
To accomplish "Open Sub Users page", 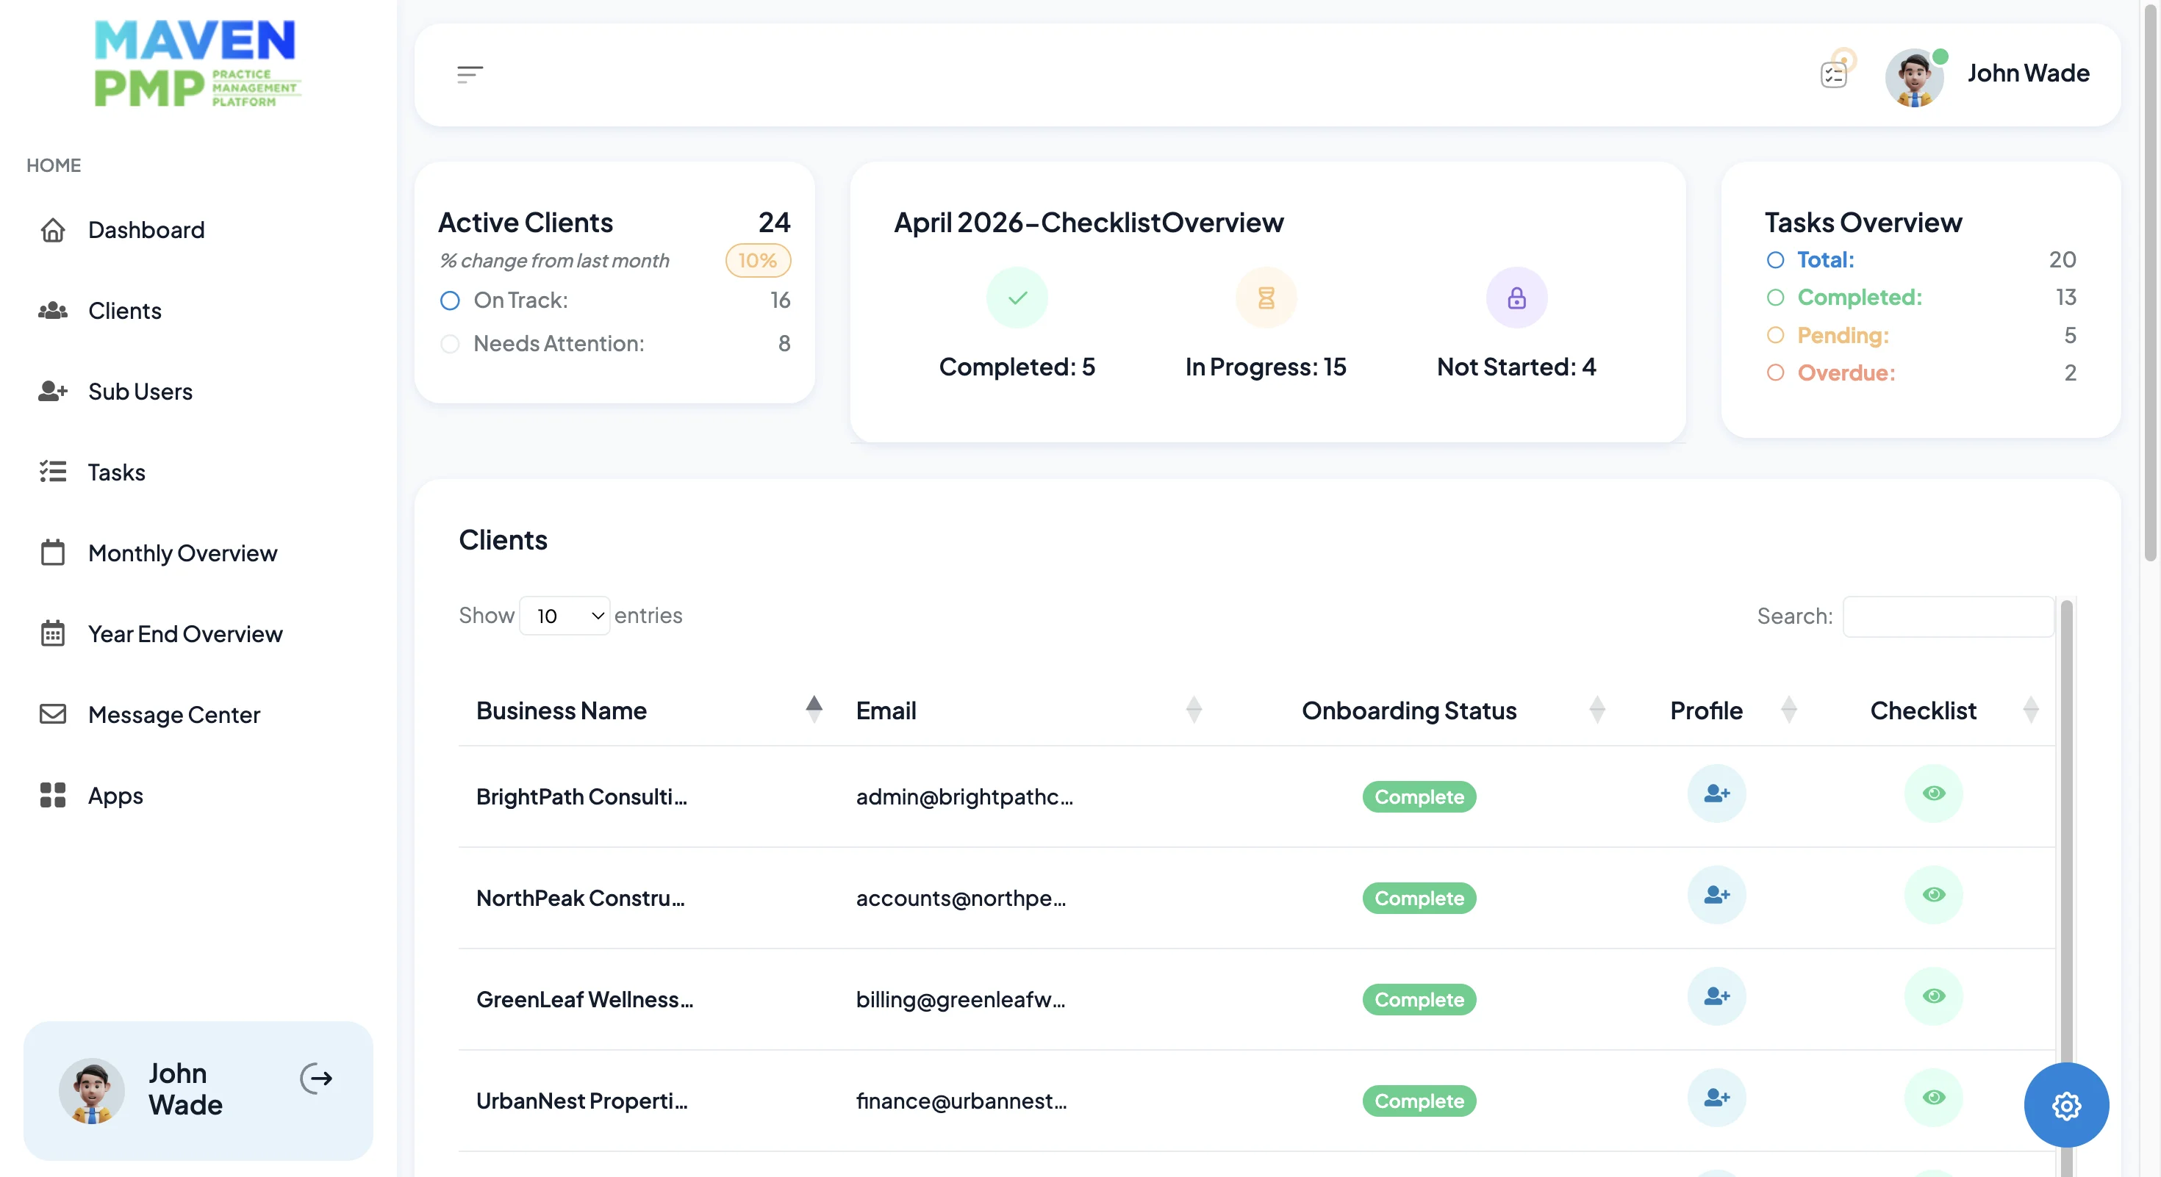I will coord(140,392).
